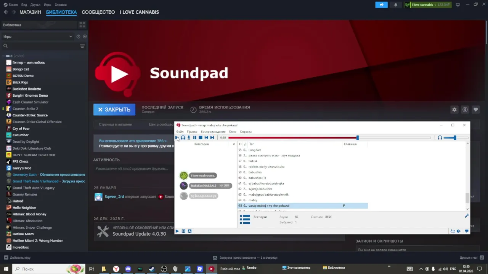Click the Steam library search field
Image resolution: width=488 pixels, height=274 pixels.
pyautogui.click(x=40, y=46)
